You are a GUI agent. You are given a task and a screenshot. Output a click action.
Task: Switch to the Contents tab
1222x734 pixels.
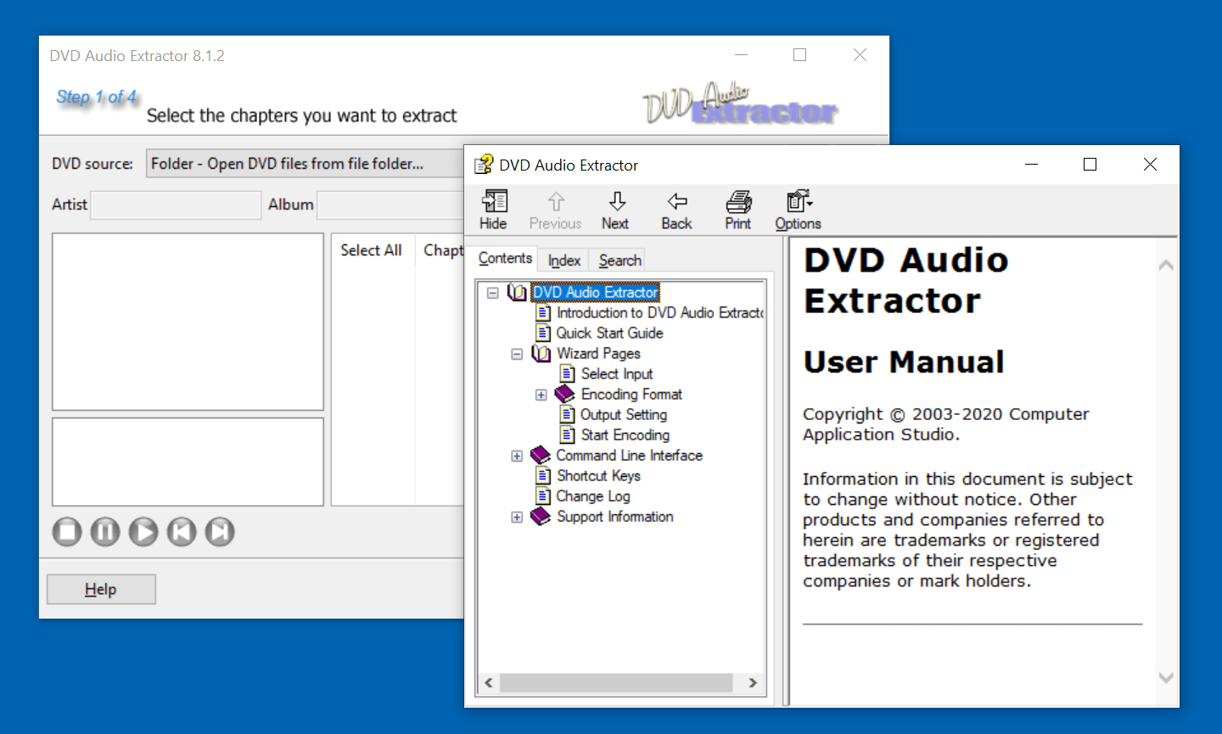pos(505,258)
